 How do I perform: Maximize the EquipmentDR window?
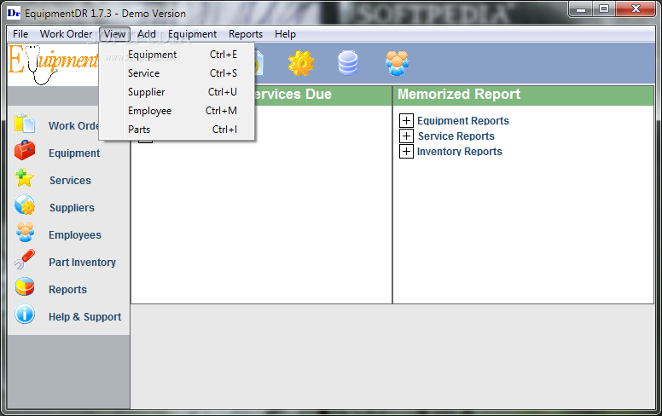[604, 9]
